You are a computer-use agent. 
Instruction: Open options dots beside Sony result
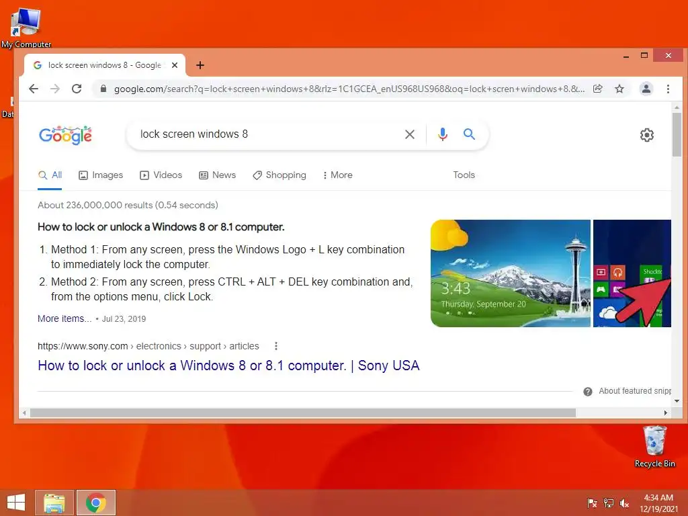pyautogui.click(x=276, y=346)
